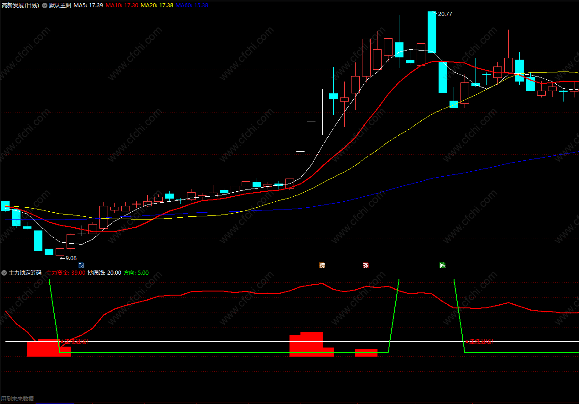Click the blue MA60: 15.38 value

pos(192,5)
